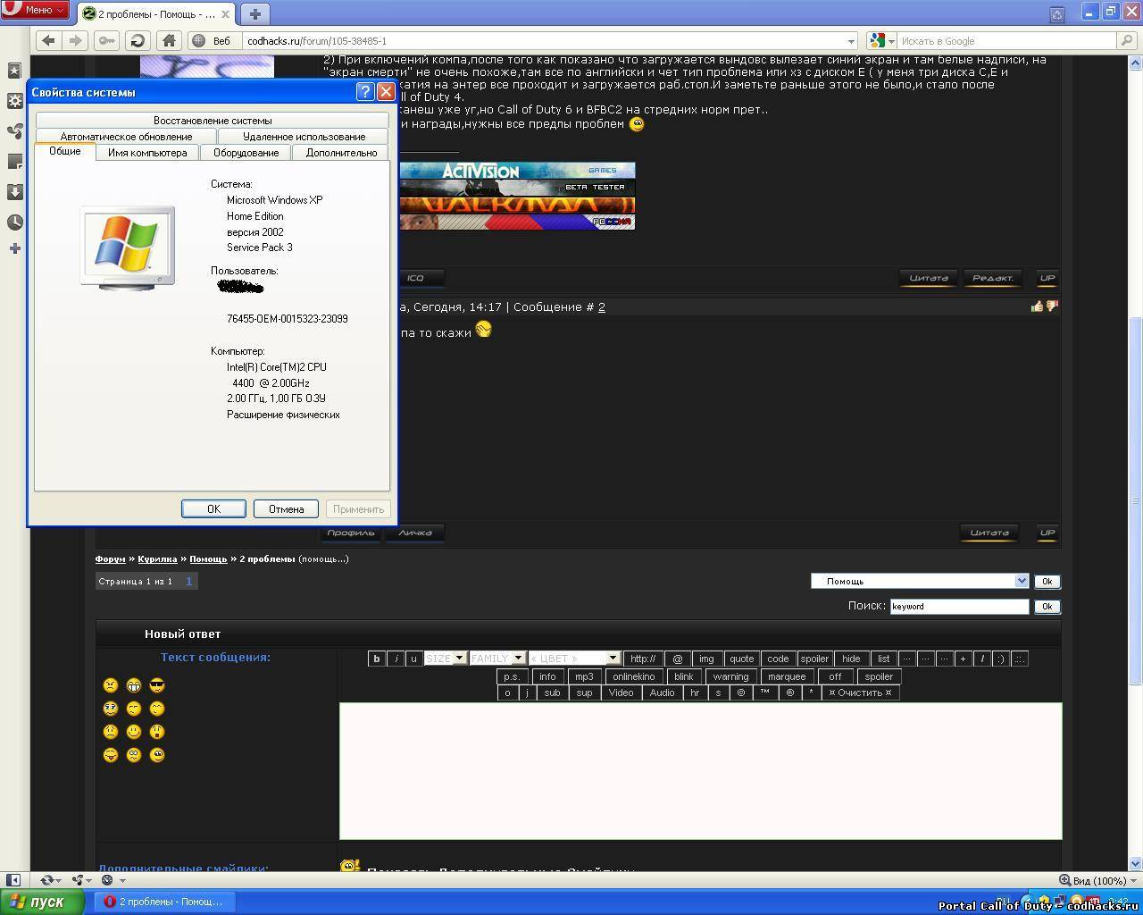The image size is (1143, 915).
Task: Switch to the Оборудование tab
Action: tap(246, 153)
